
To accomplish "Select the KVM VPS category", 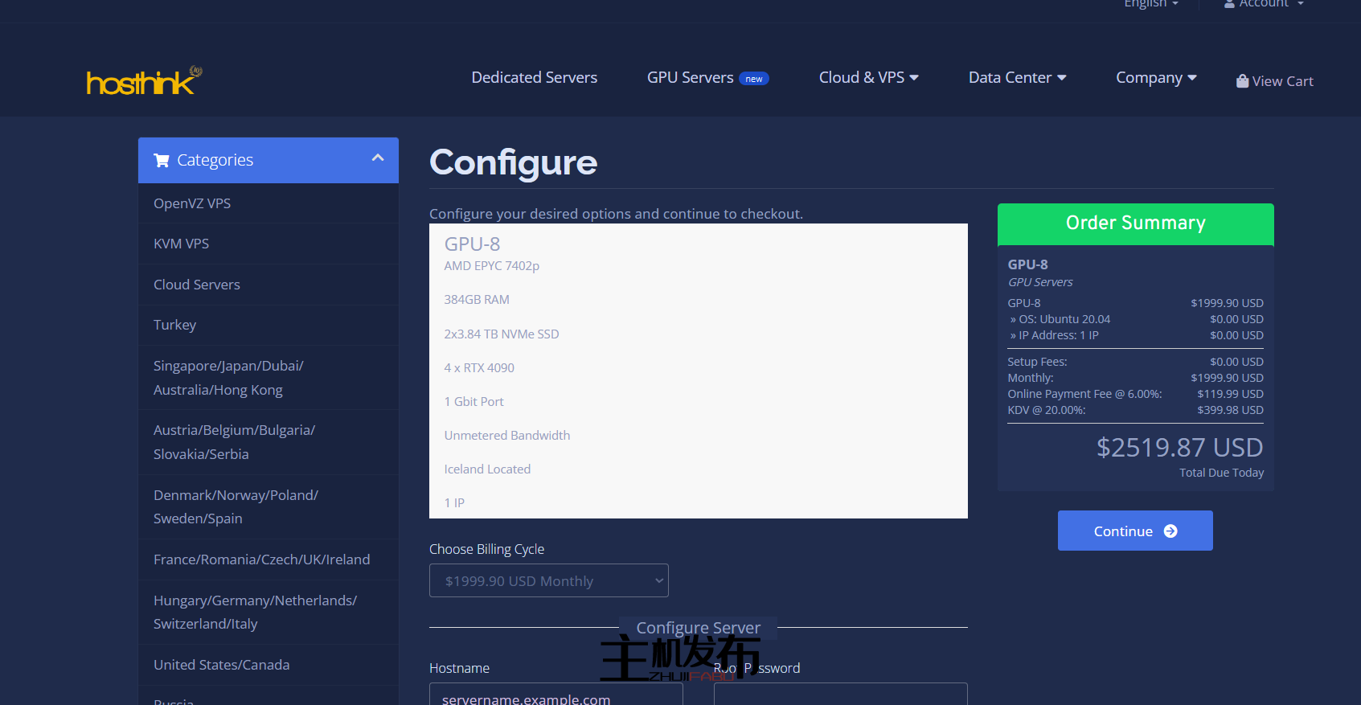I will [181, 244].
